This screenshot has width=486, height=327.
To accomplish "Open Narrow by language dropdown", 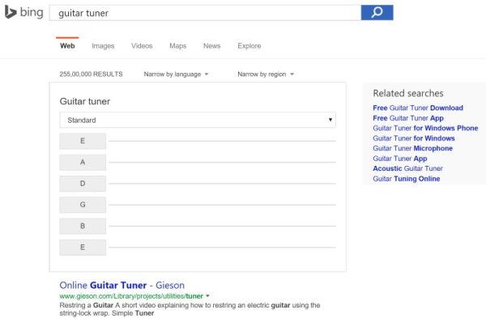I will (176, 74).
